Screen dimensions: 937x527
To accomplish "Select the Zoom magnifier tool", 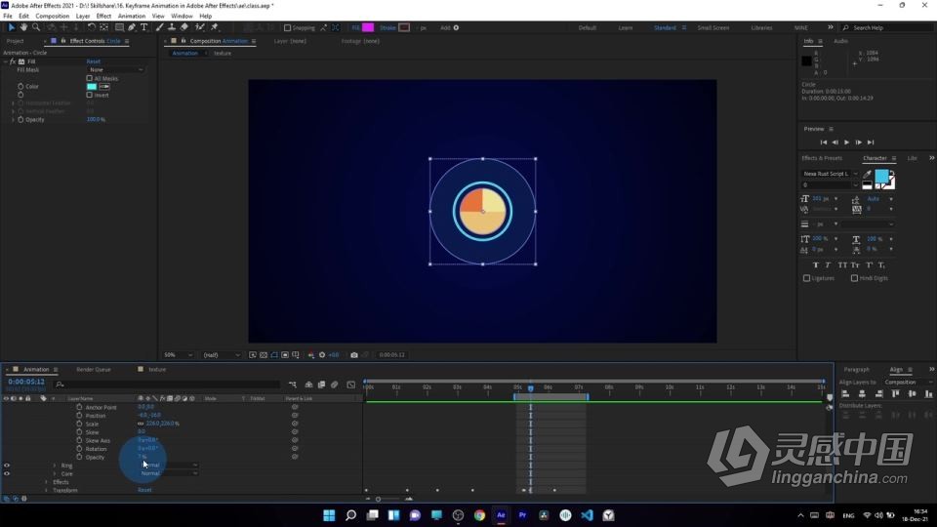I will pyautogui.click(x=36, y=27).
